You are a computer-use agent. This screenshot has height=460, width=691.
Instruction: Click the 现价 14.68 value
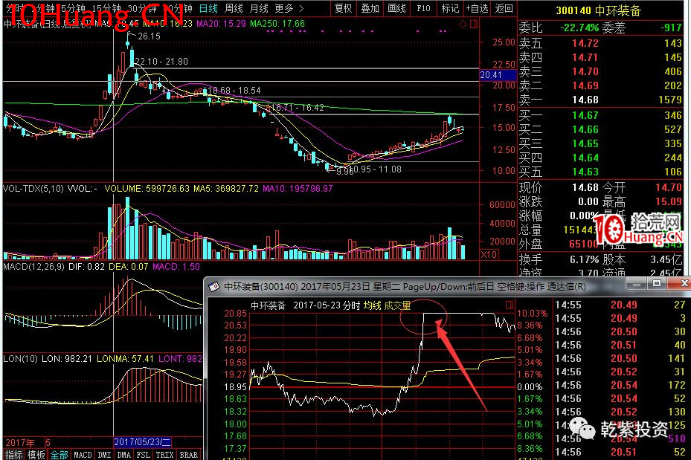[585, 187]
